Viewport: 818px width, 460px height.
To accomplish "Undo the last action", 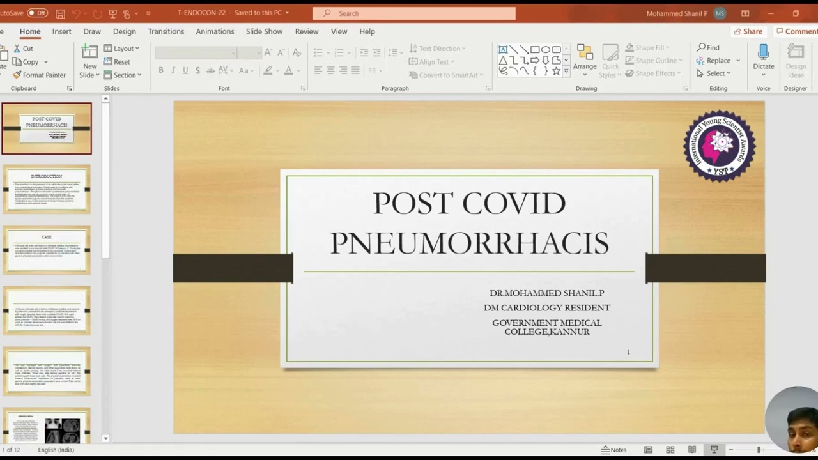I will [x=76, y=13].
